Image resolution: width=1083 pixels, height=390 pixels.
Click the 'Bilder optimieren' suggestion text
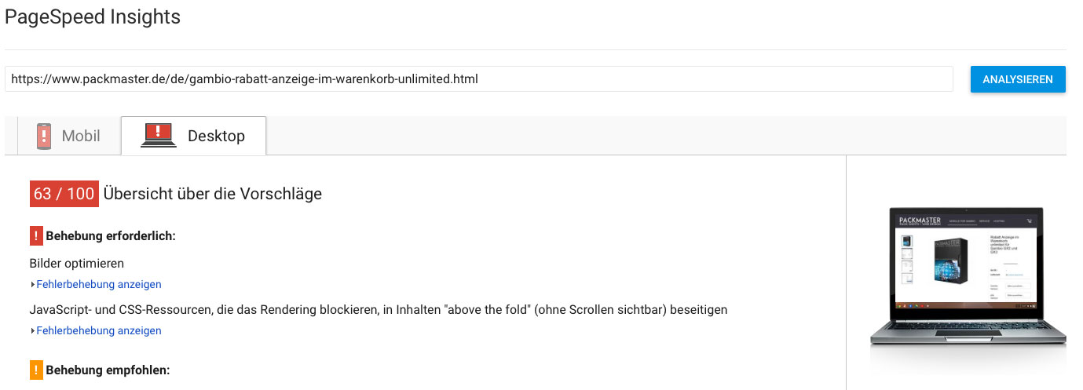coord(77,263)
